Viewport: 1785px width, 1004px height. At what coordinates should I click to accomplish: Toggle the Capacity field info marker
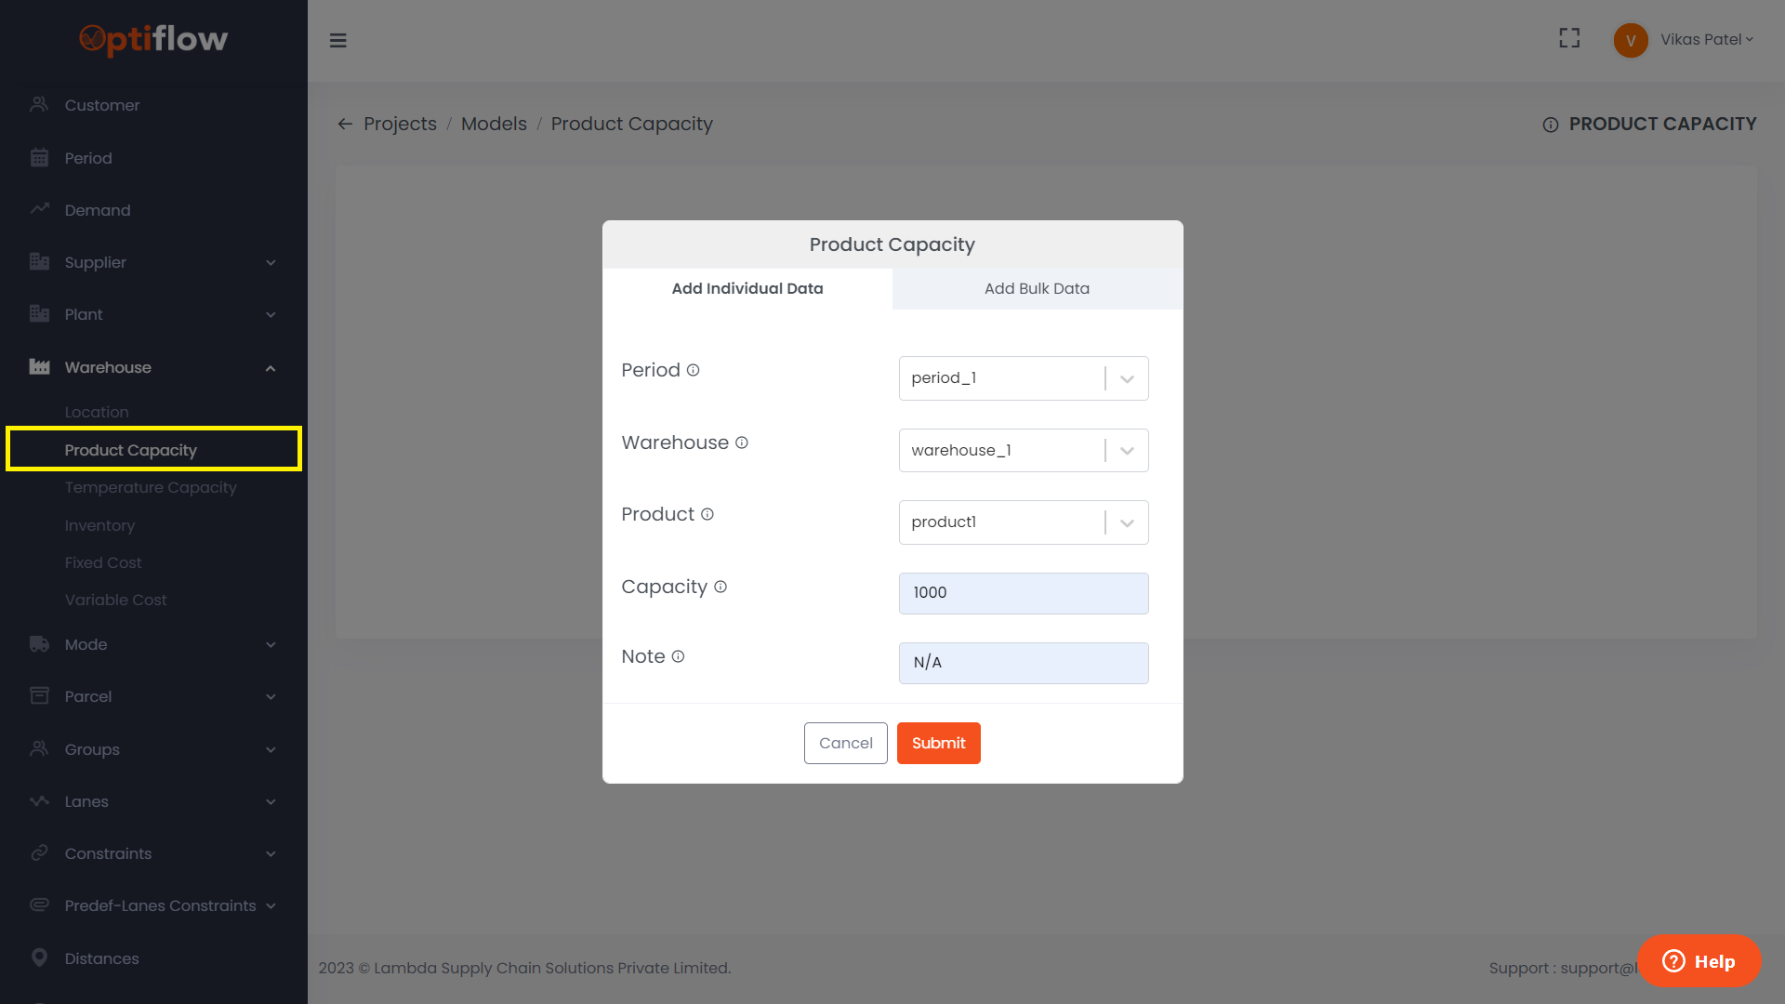(x=722, y=587)
